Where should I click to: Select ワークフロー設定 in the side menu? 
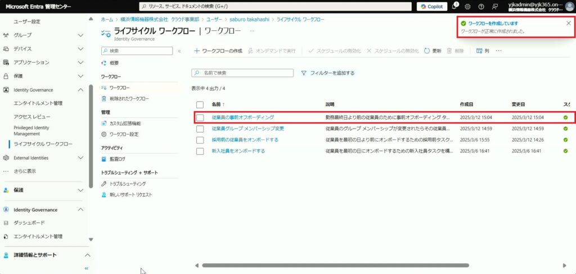[124, 134]
